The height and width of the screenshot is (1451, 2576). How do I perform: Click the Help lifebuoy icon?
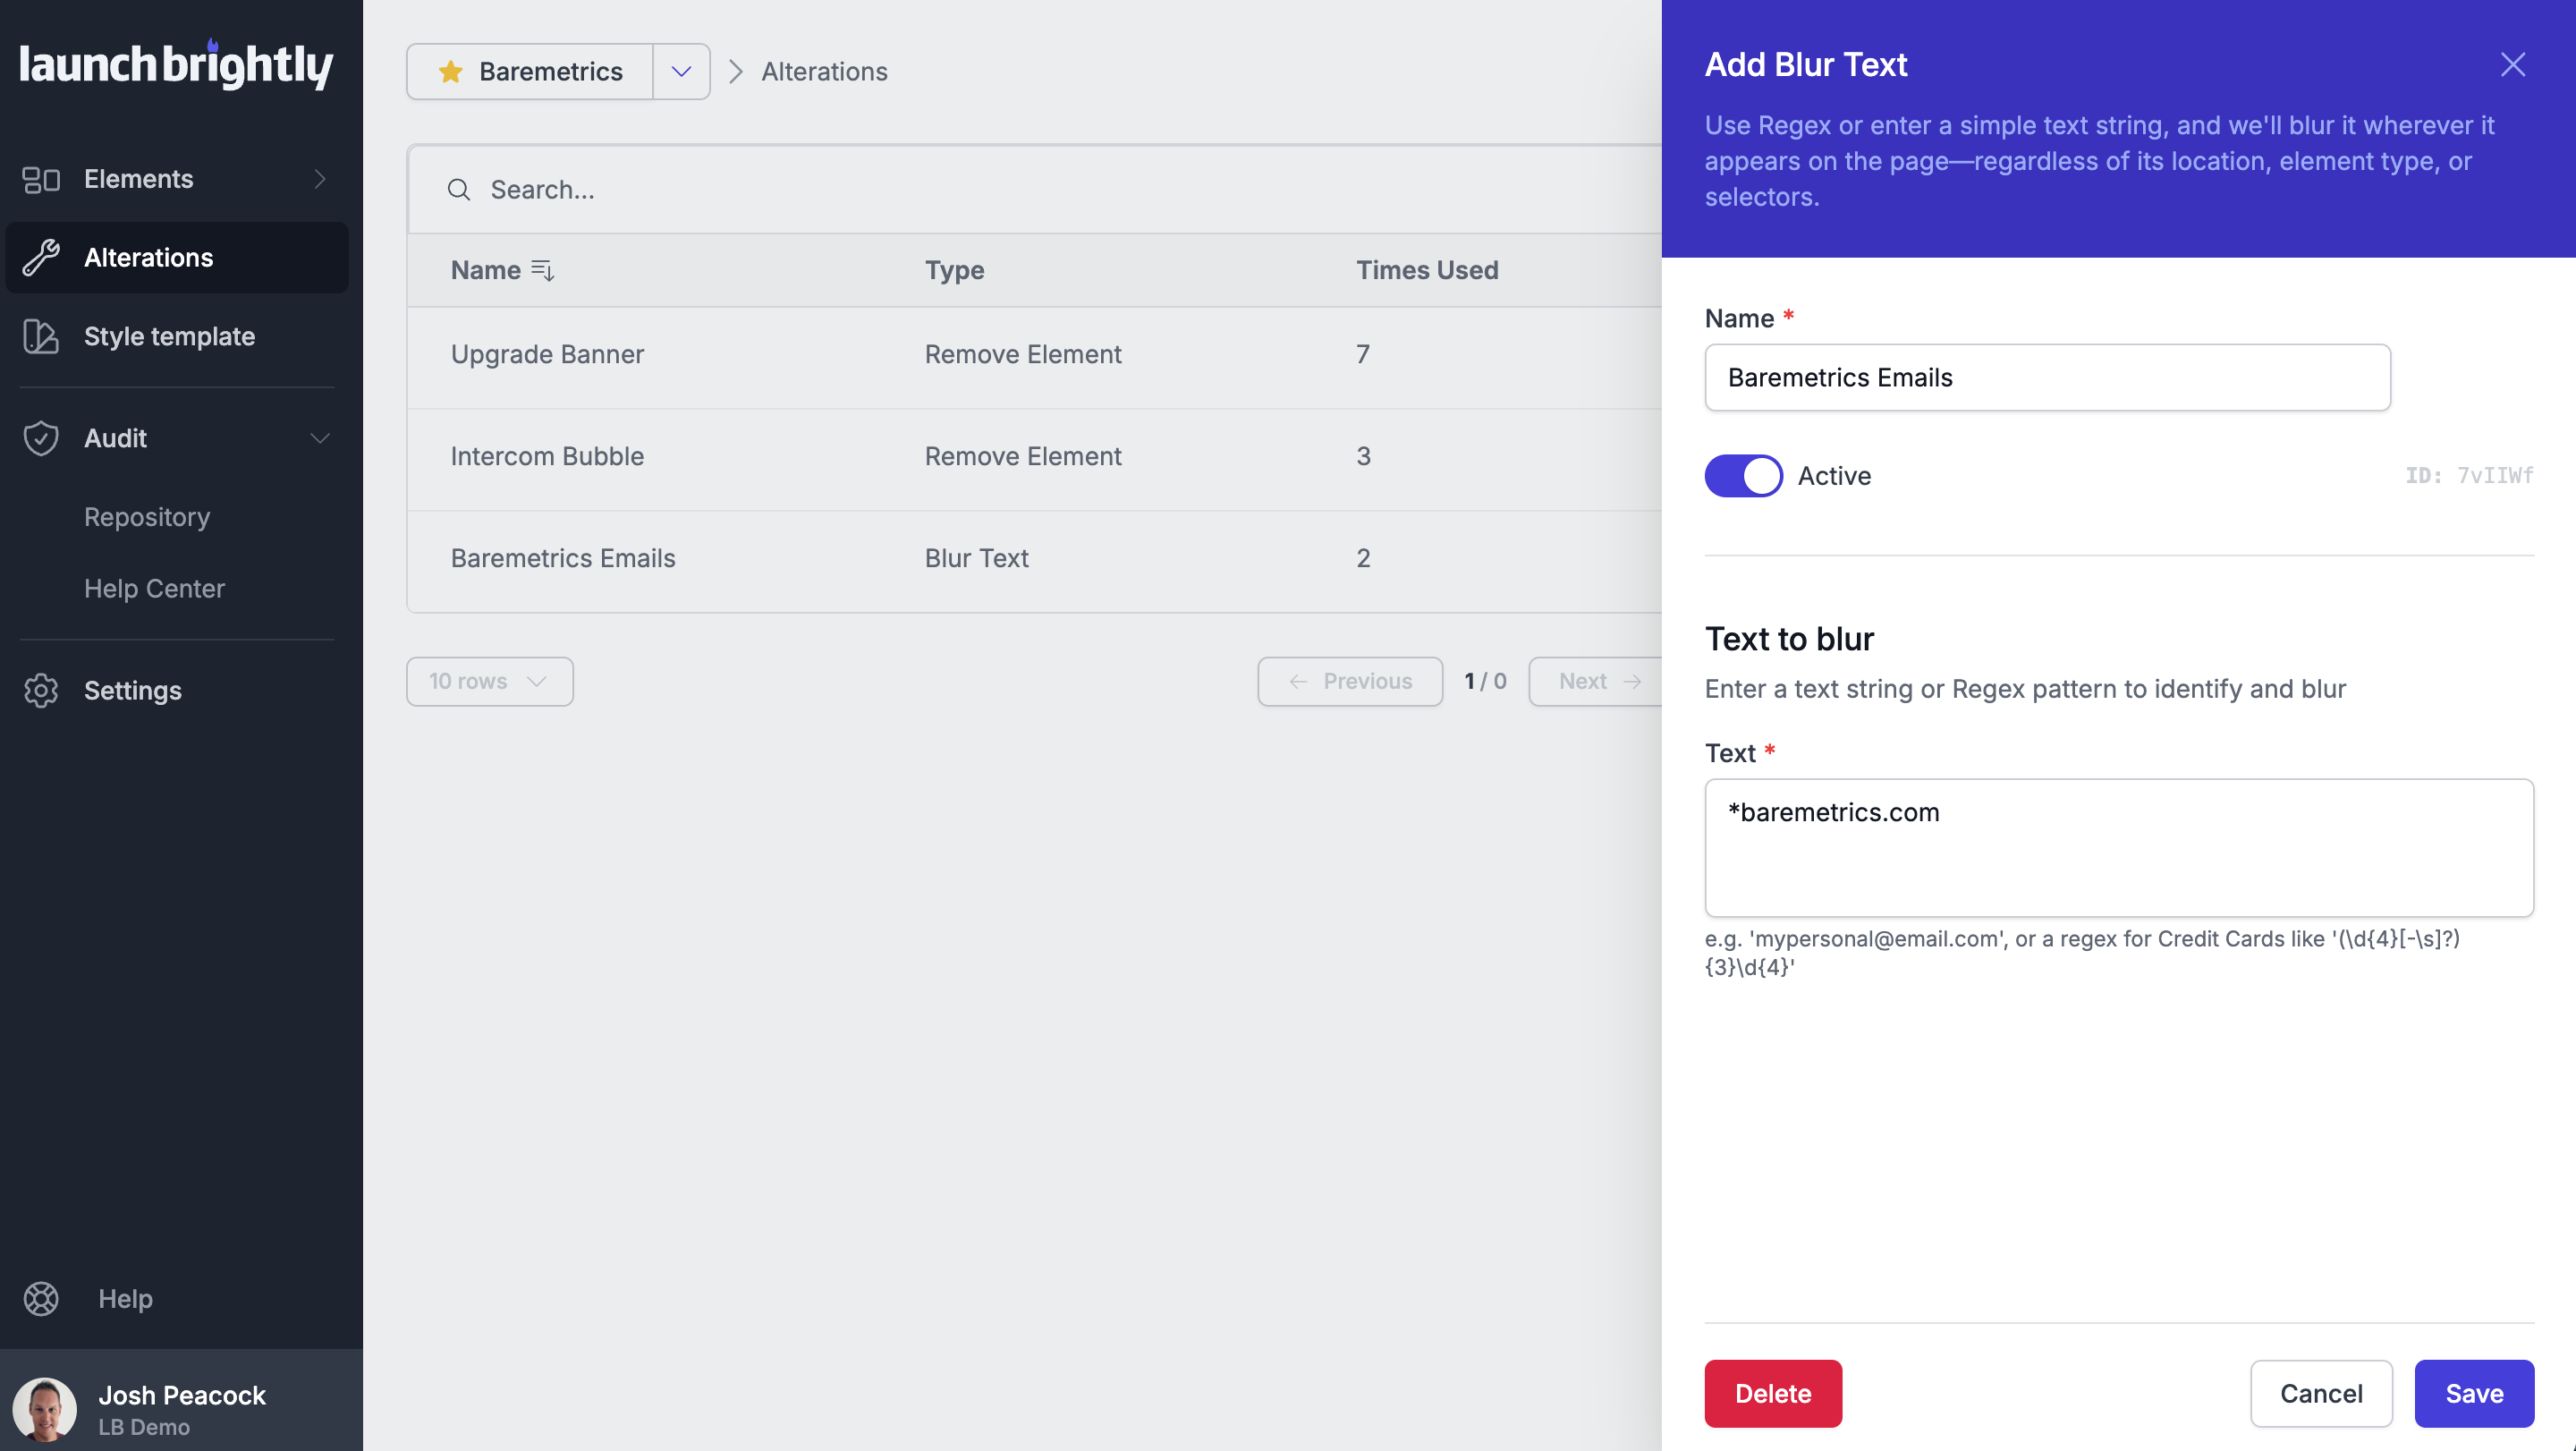(x=41, y=1298)
